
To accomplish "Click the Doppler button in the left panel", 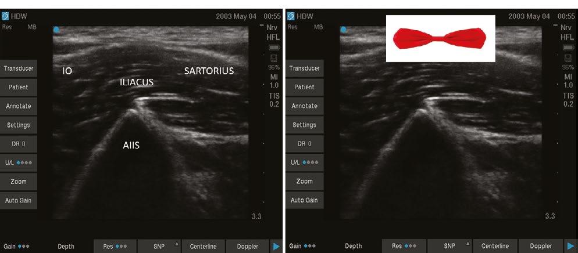I will coord(247,247).
